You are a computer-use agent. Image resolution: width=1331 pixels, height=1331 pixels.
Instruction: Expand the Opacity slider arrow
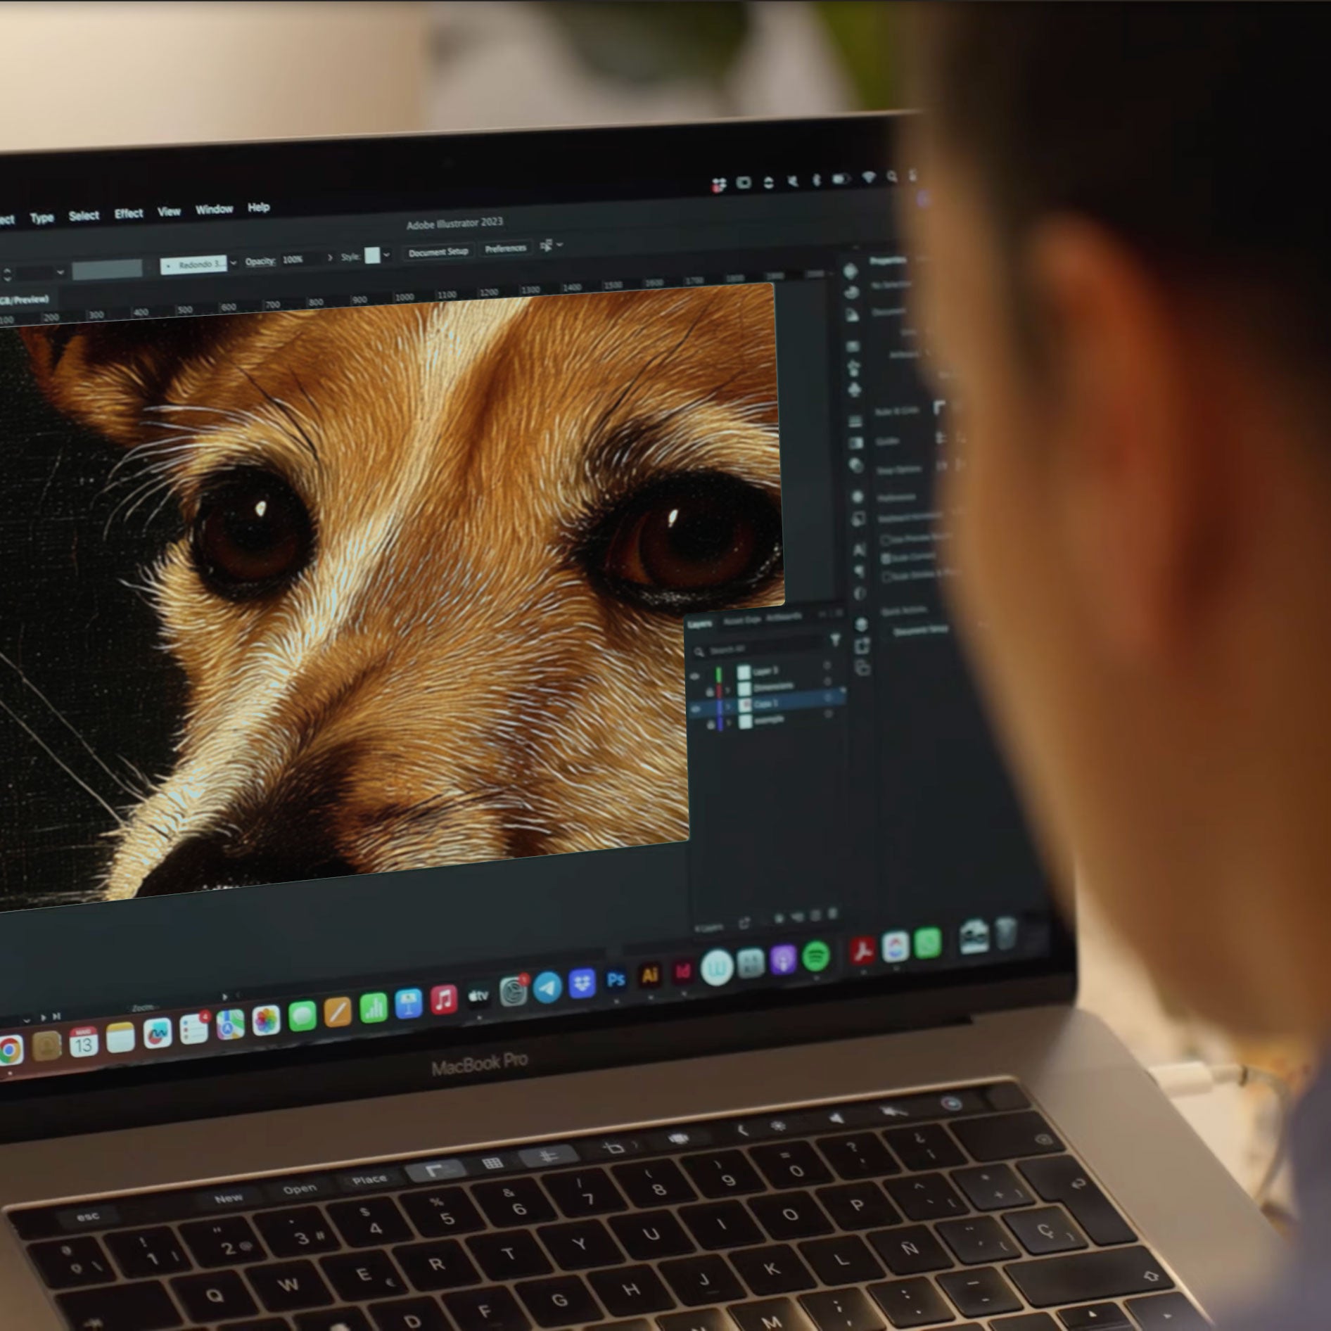[330, 258]
